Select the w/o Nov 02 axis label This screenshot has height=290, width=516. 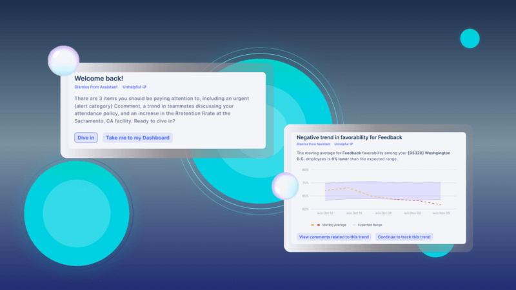pyautogui.click(x=411, y=213)
